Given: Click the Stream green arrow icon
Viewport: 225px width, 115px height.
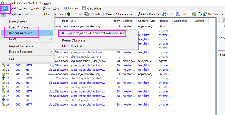Looking at the screenshot, I should [69, 14].
